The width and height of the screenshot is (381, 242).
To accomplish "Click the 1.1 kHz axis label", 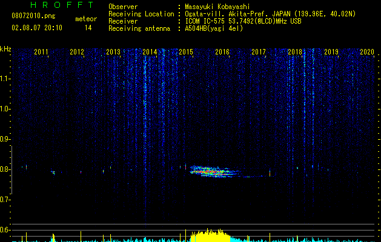I will click(5, 79).
